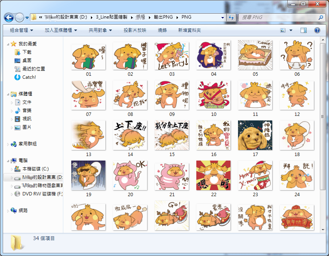Open the 下載 downloads folder

coord(27,52)
